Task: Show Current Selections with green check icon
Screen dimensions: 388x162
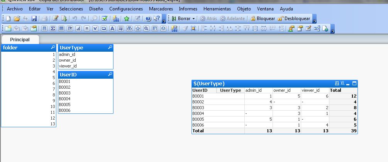Action: pos(105,19)
